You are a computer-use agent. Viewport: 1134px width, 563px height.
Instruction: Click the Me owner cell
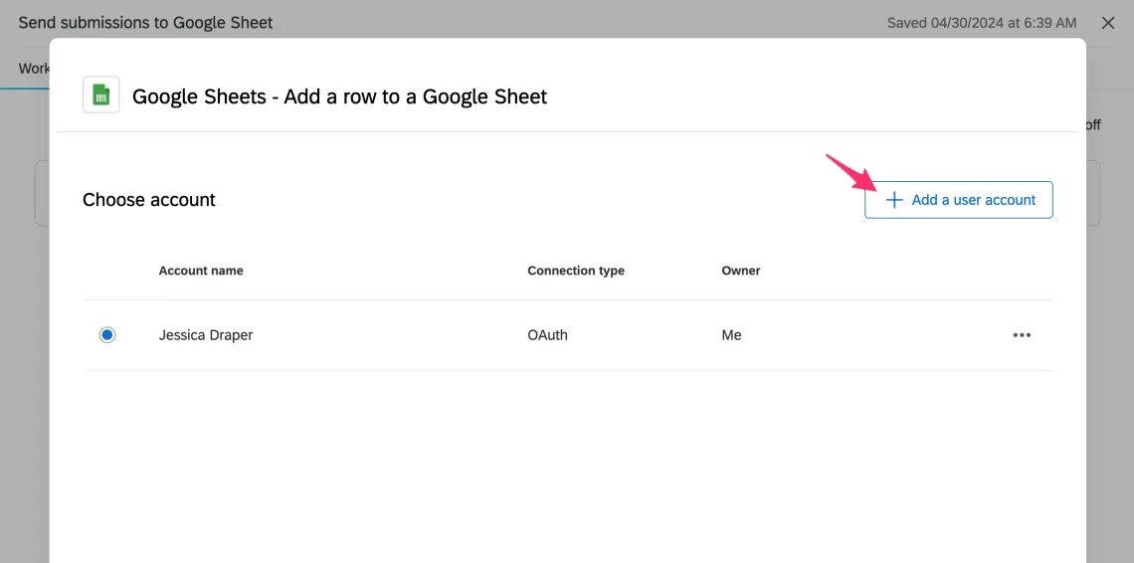(x=731, y=335)
